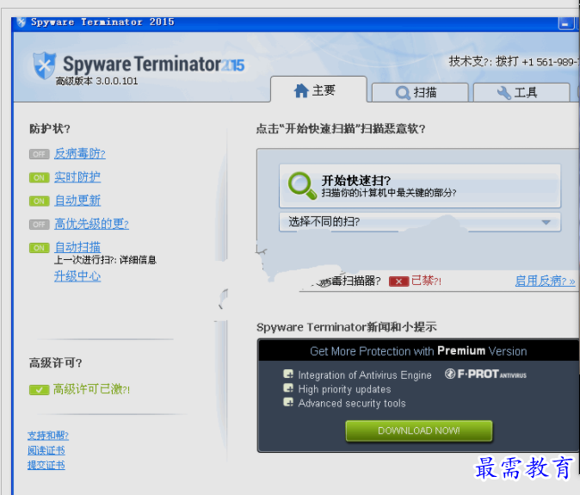Open the 自动更新 link
The height and width of the screenshot is (495, 580).
click(x=77, y=200)
